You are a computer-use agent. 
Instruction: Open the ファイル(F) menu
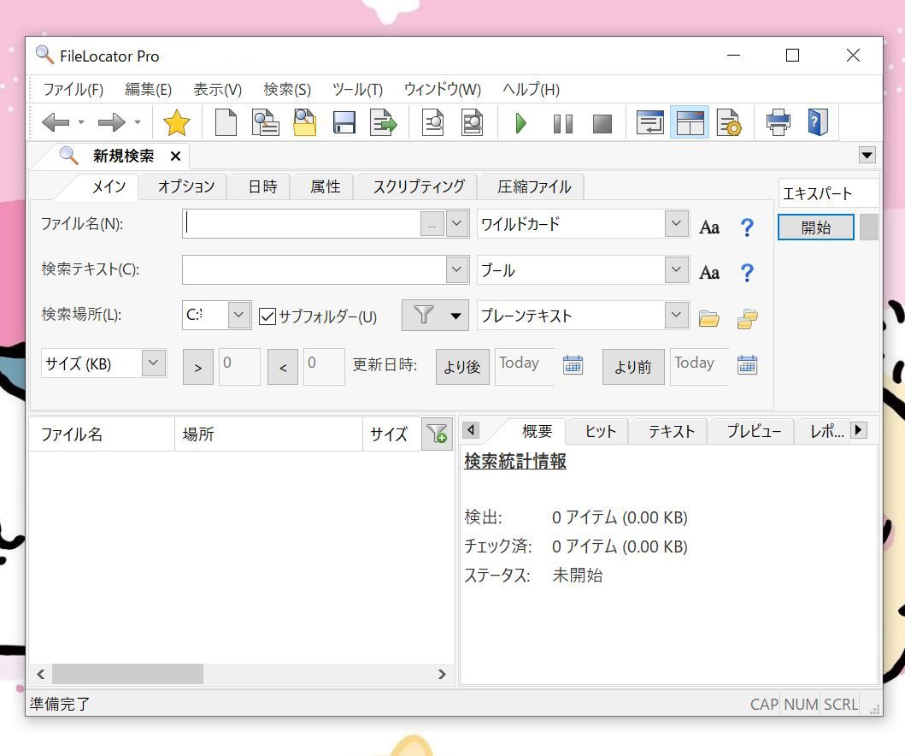coord(73,90)
